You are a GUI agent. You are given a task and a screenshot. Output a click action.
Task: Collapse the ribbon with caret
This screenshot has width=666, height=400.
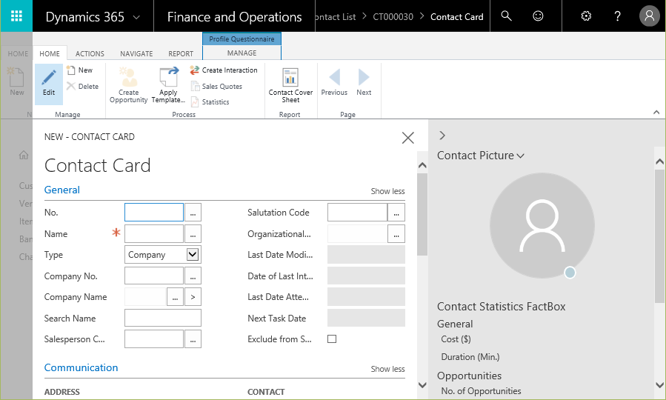tap(656, 112)
